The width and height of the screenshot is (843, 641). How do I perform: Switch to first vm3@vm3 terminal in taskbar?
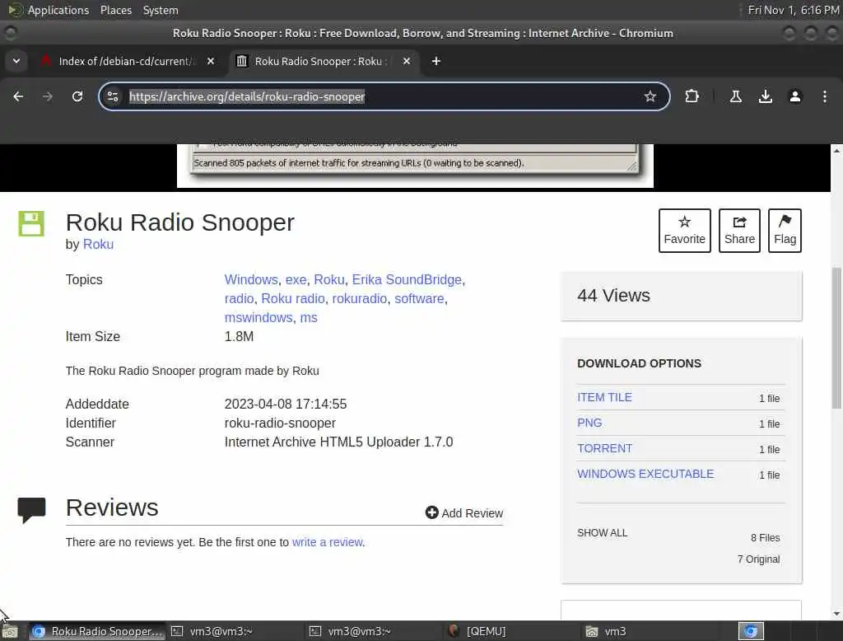point(235,631)
